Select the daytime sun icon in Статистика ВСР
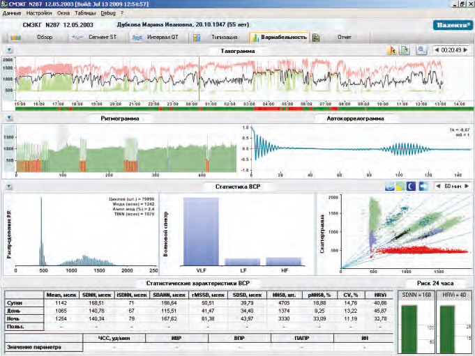Viewport: 475px width, 356px height. [401, 186]
